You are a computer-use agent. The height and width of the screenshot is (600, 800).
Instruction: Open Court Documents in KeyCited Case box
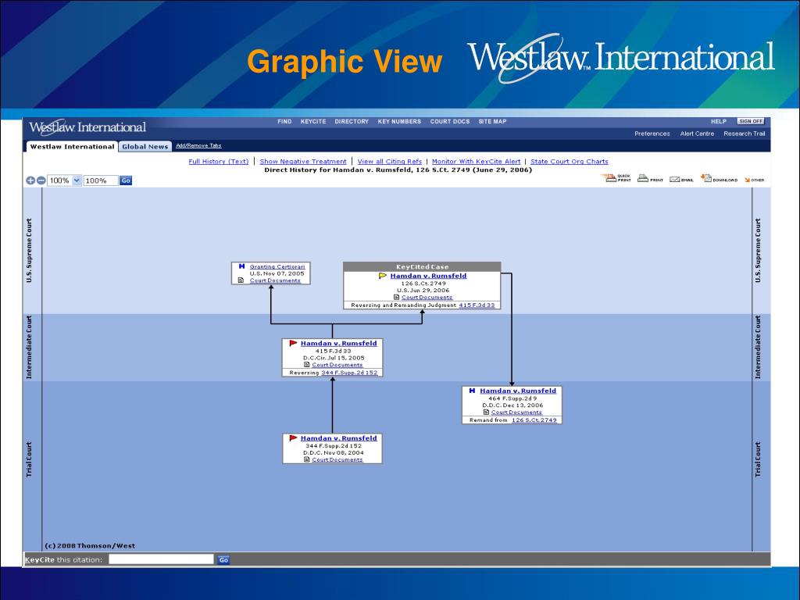click(x=427, y=297)
